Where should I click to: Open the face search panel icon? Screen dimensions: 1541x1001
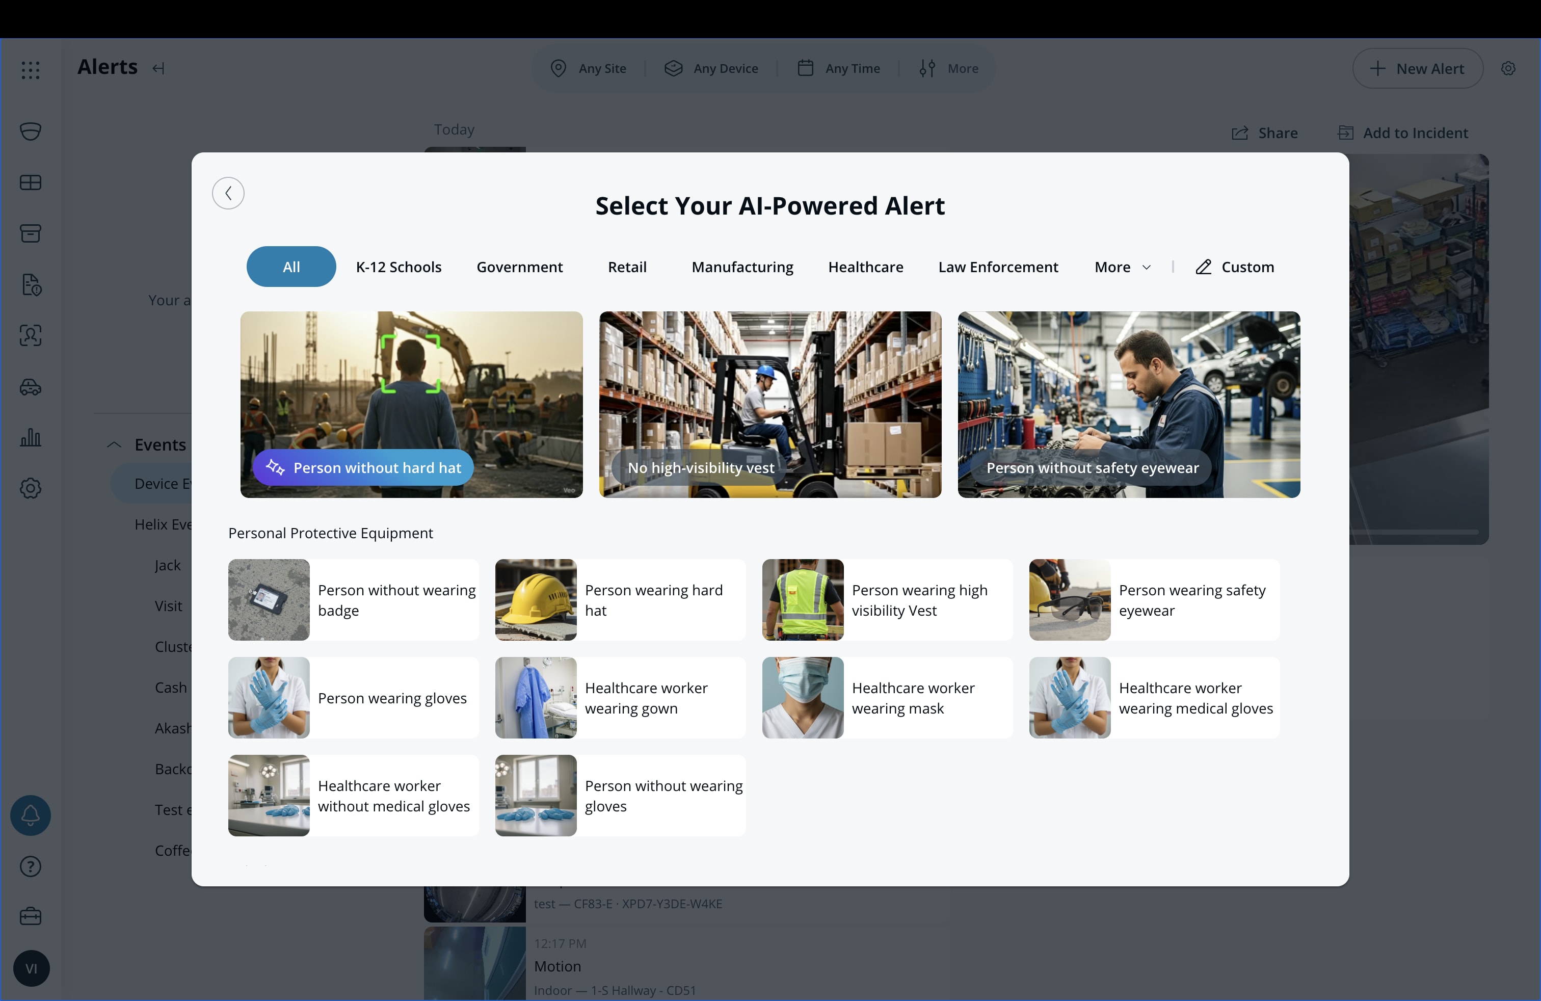31,335
